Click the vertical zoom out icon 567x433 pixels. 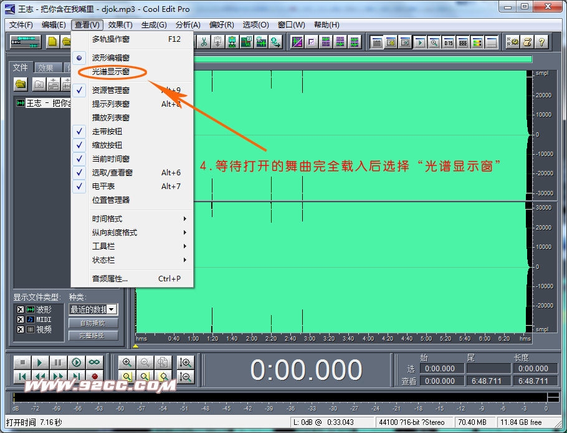185,376
